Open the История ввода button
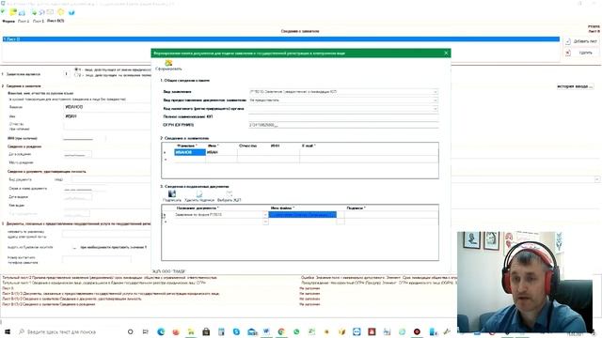Screen dimensions: 602x338 pyautogui.click(x=575, y=86)
